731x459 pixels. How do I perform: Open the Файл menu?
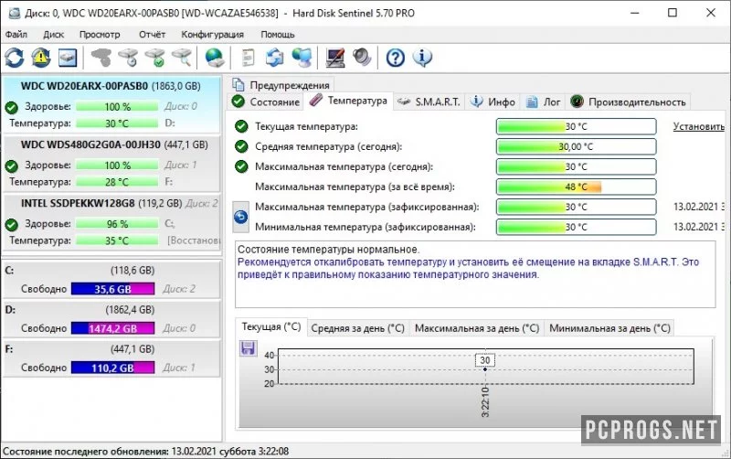coord(16,35)
